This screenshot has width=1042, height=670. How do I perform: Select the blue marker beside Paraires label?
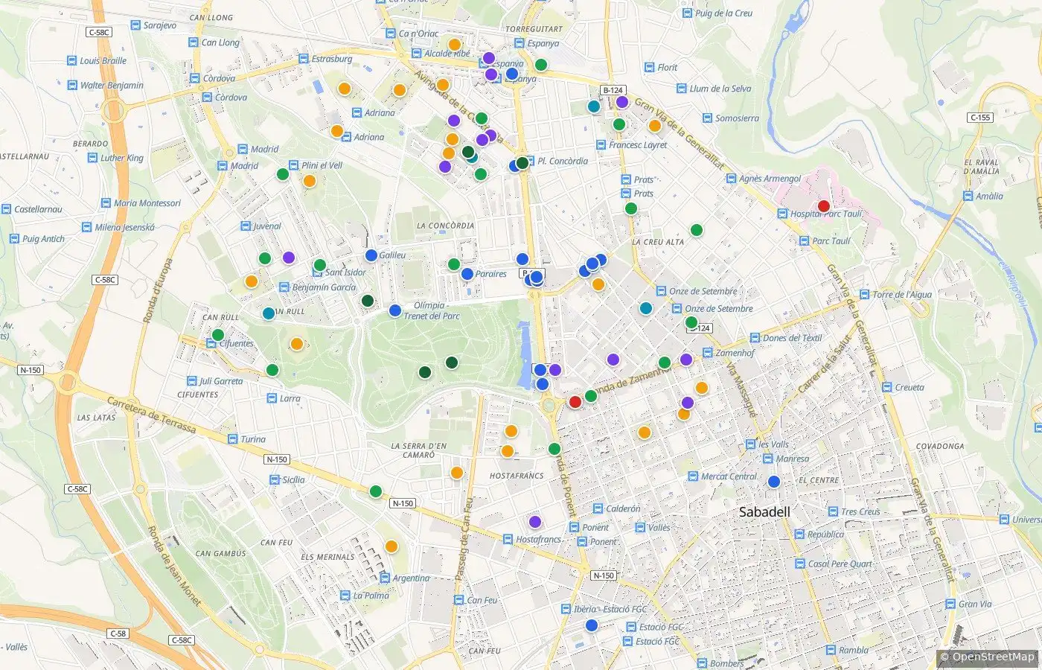tap(467, 274)
